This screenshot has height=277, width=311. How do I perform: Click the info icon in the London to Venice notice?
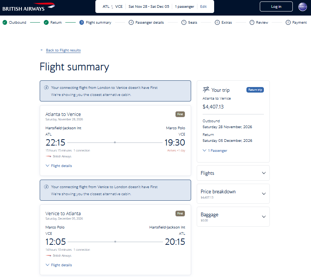pyautogui.click(x=46, y=87)
